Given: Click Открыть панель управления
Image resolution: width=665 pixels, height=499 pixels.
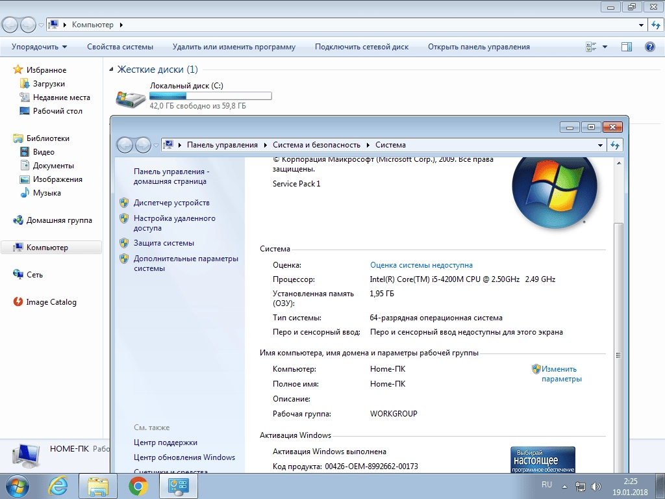Looking at the screenshot, I should 479,47.
